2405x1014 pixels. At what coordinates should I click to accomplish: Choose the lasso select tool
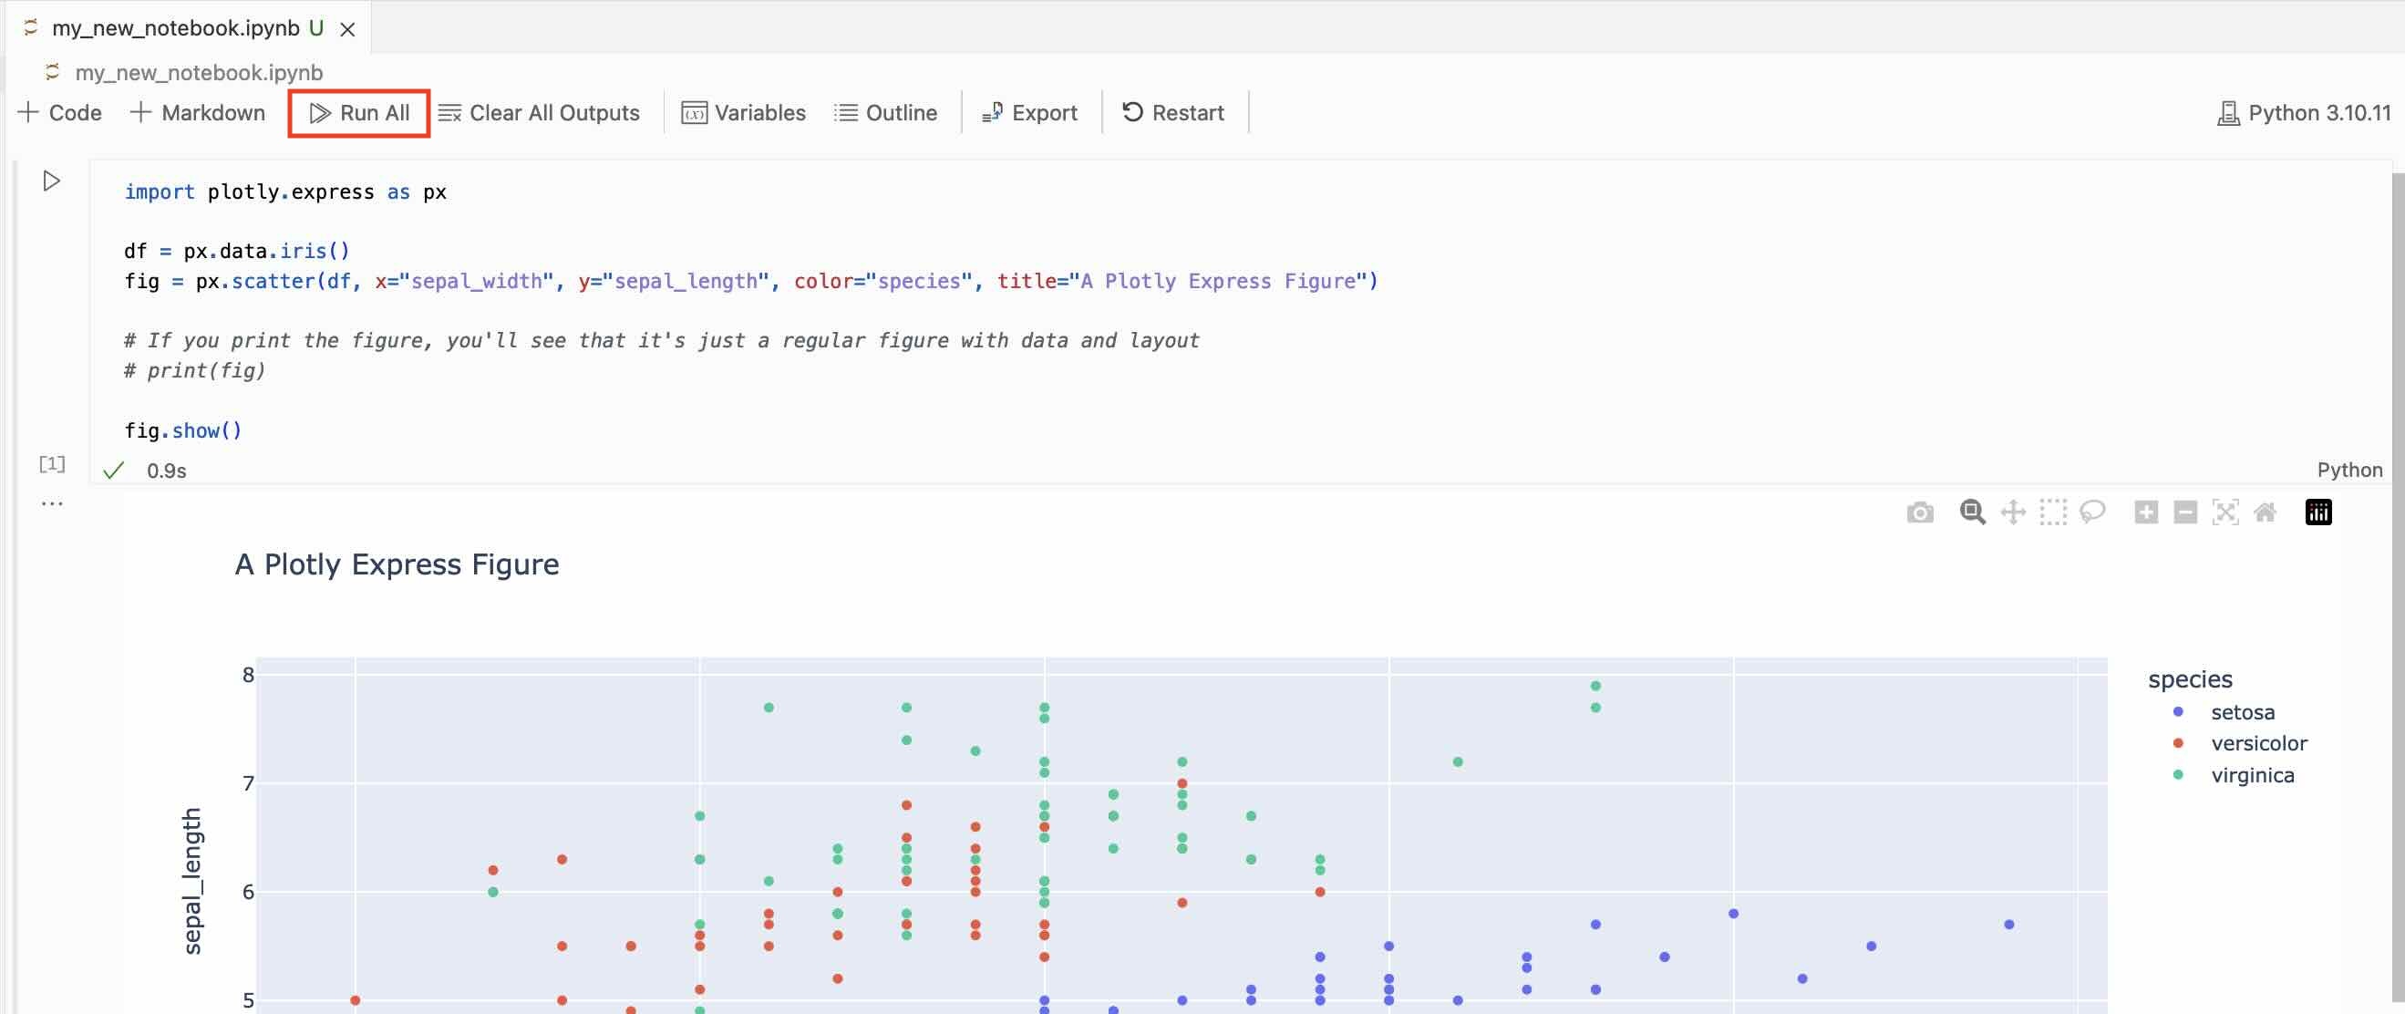2092,512
